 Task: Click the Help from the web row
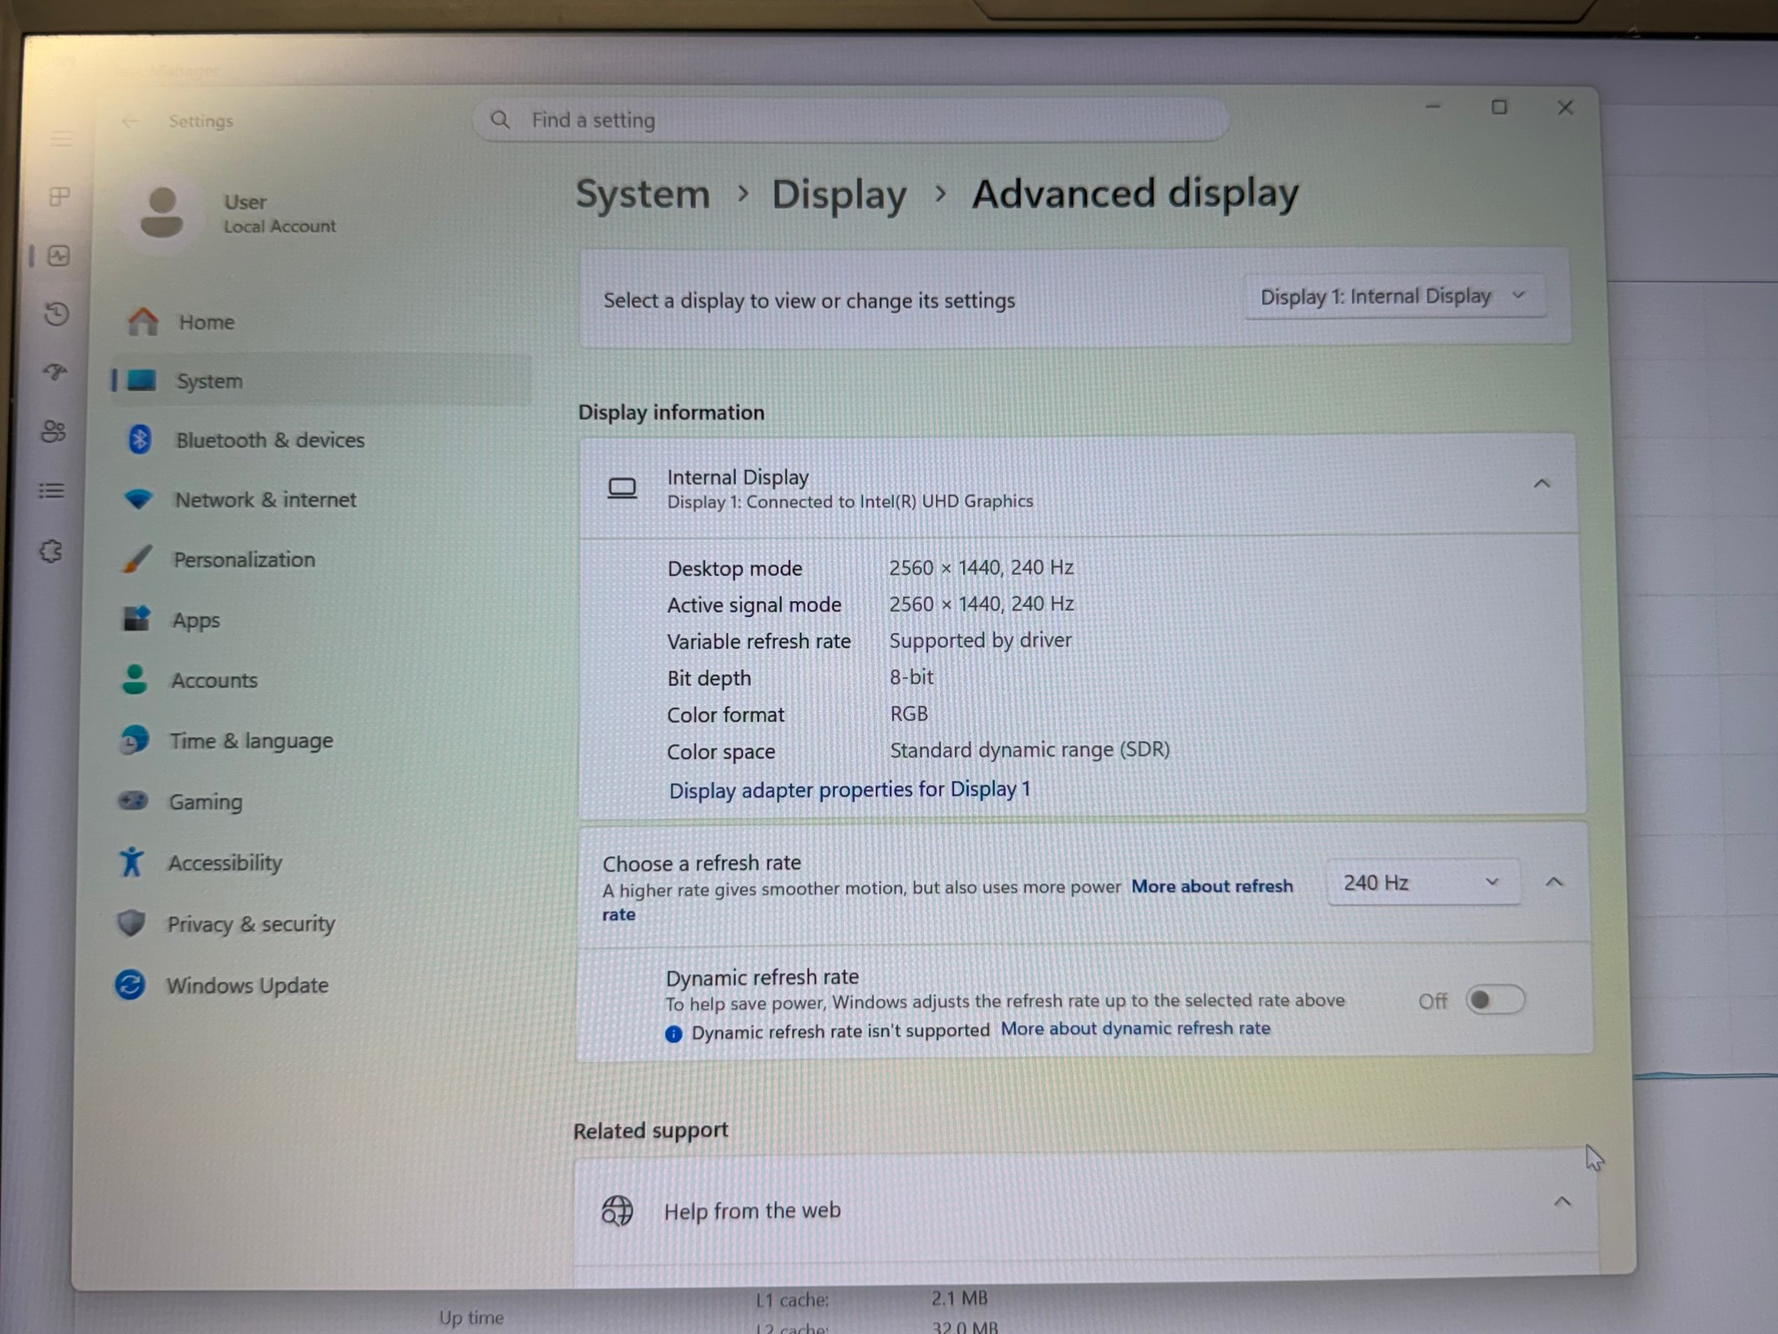[x=1085, y=1209]
